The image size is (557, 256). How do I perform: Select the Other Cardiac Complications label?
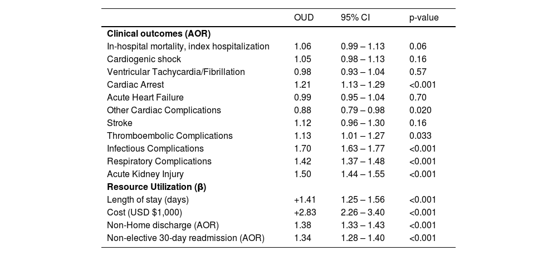[164, 110]
